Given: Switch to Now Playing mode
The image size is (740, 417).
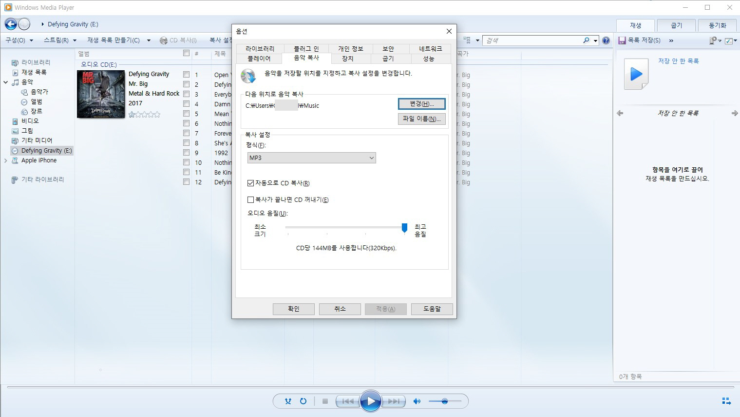Looking at the screenshot, I should [x=726, y=401].
